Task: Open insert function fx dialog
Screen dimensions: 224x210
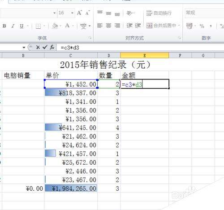Action: pos(52,48)
